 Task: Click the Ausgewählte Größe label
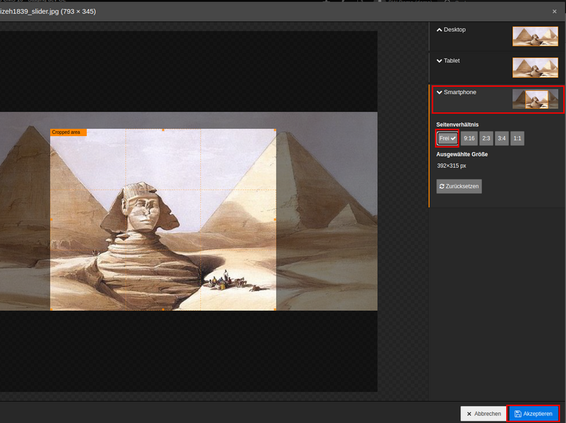[x=462, y=154]
